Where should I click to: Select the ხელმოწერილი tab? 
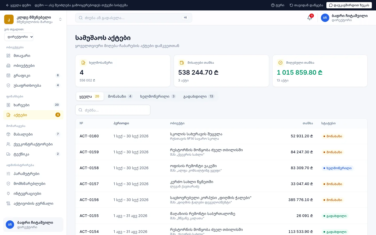click(x=158, y=96)
